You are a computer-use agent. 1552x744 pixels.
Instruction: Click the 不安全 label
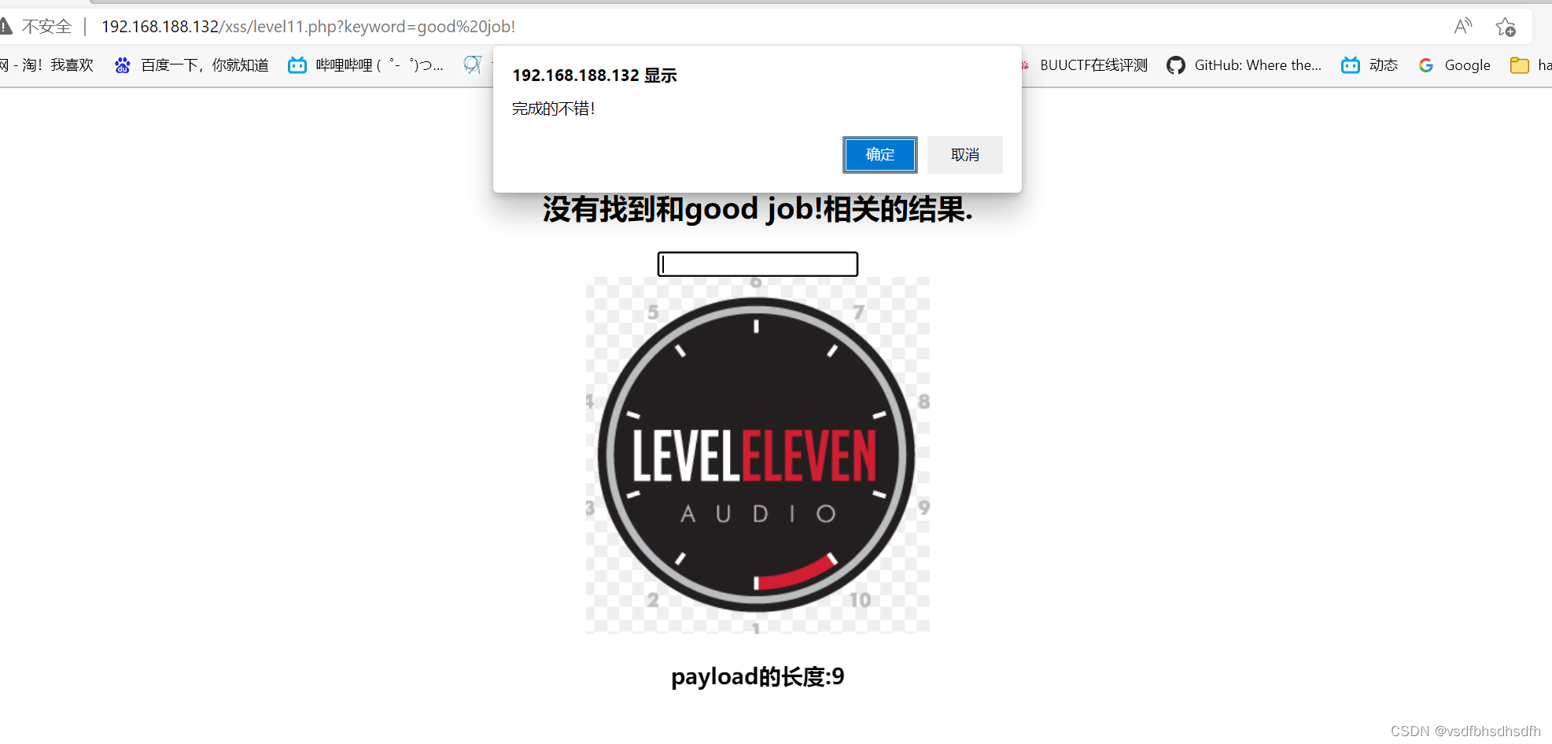pos(46,27)
